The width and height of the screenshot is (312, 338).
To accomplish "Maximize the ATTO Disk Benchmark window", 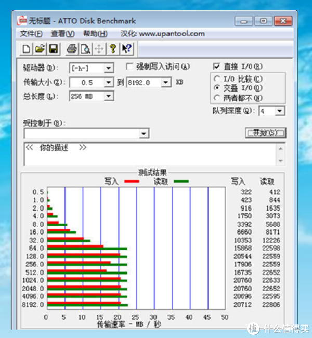I will coord(263,21).
